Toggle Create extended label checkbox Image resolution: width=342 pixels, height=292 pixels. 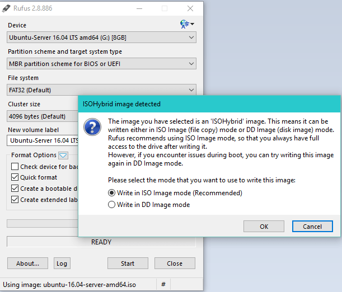(15, 199)
